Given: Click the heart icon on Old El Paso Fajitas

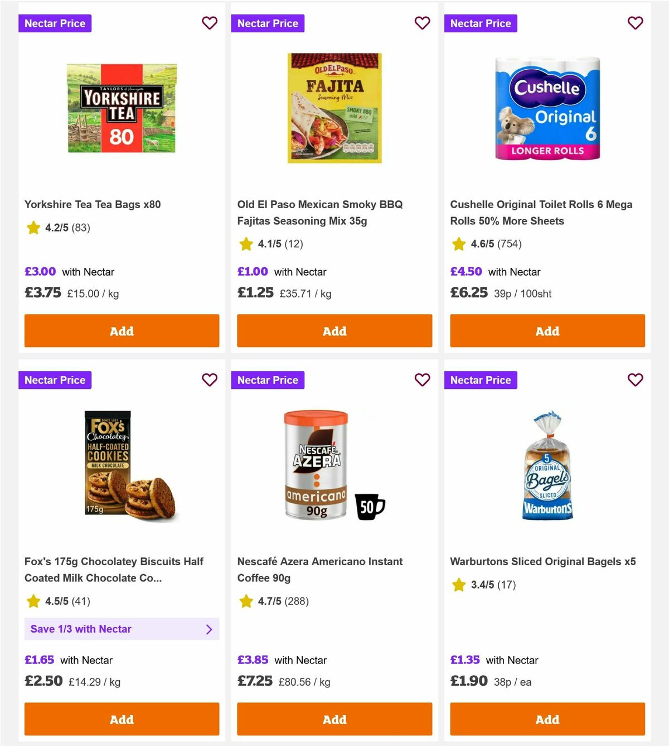Looking at the screenshot, I should pos(422,23).
